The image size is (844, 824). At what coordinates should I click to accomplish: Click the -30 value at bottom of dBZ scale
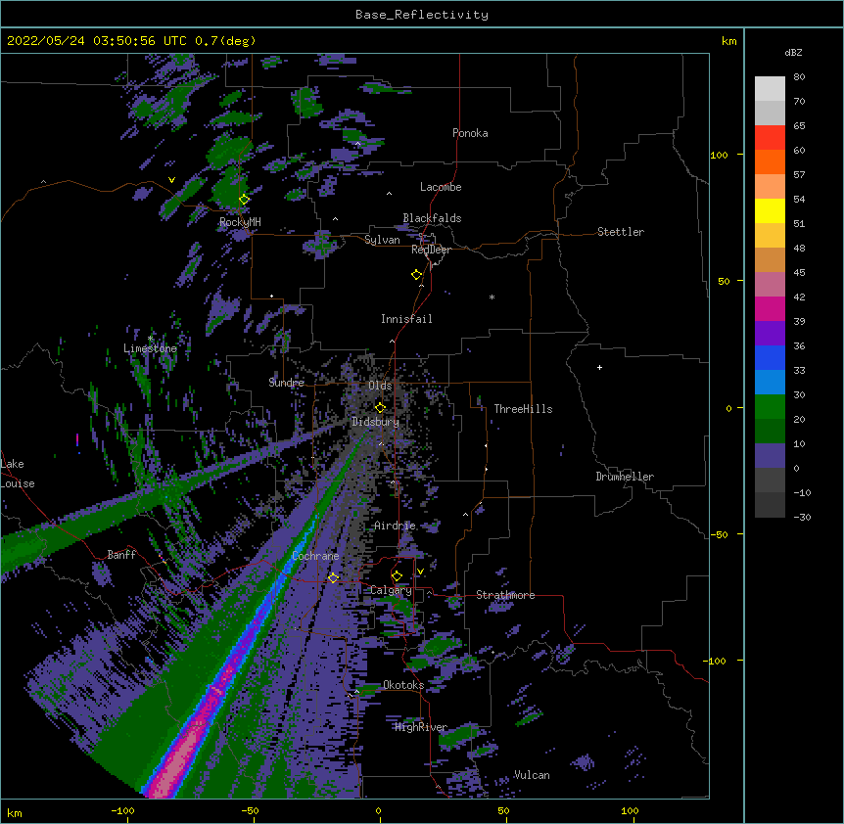[x=802, y=517]
